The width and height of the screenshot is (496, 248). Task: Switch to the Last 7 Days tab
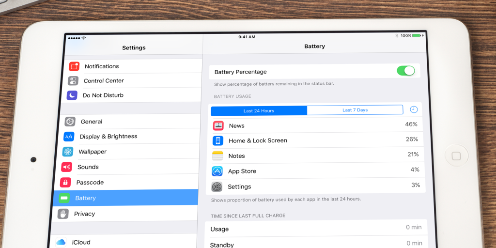click(x=355, y=110)
